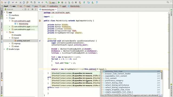173x97 pixels.
Task: Choose expandable_list_content suggestion
Action: [131, 76]
